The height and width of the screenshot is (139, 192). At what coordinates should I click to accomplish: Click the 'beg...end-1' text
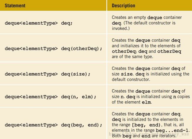coord(172,130)
